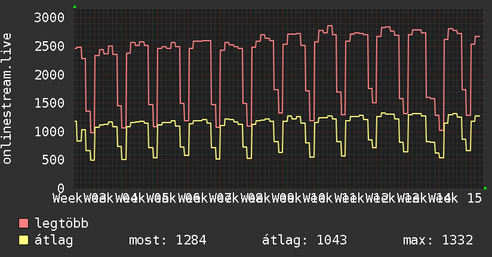Click the 0 y-axis label
Image resolution: width=492 pixels, height=257 pixels.
(61, 188)
